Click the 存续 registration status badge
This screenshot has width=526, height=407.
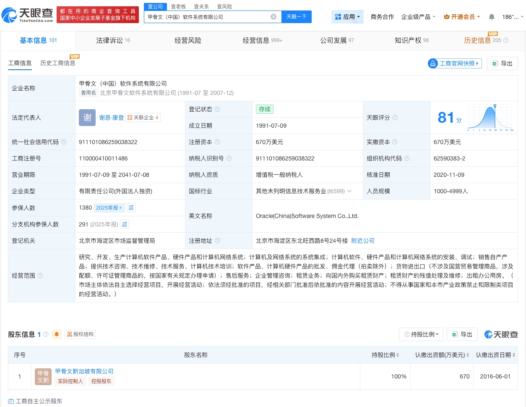point(265,109)
